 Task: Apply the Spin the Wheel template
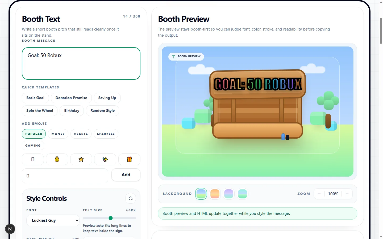[40, 110]
